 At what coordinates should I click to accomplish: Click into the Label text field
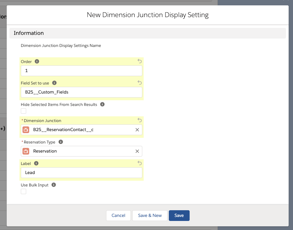click(x=81, y=173)
